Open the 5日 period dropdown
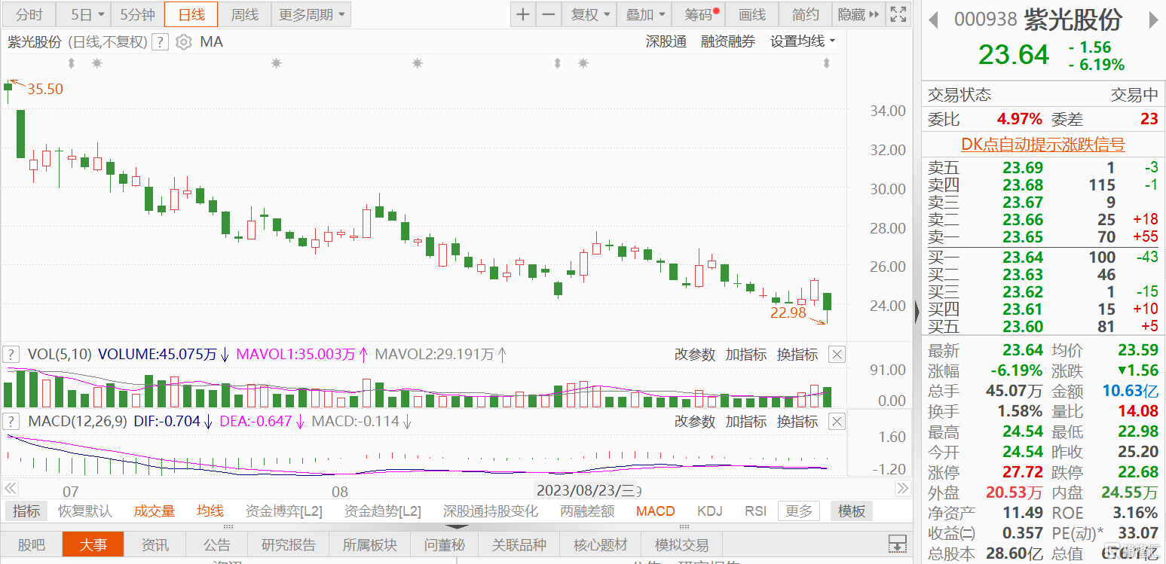The height and width of the screenshot is (564, 1166). [84, 14]
